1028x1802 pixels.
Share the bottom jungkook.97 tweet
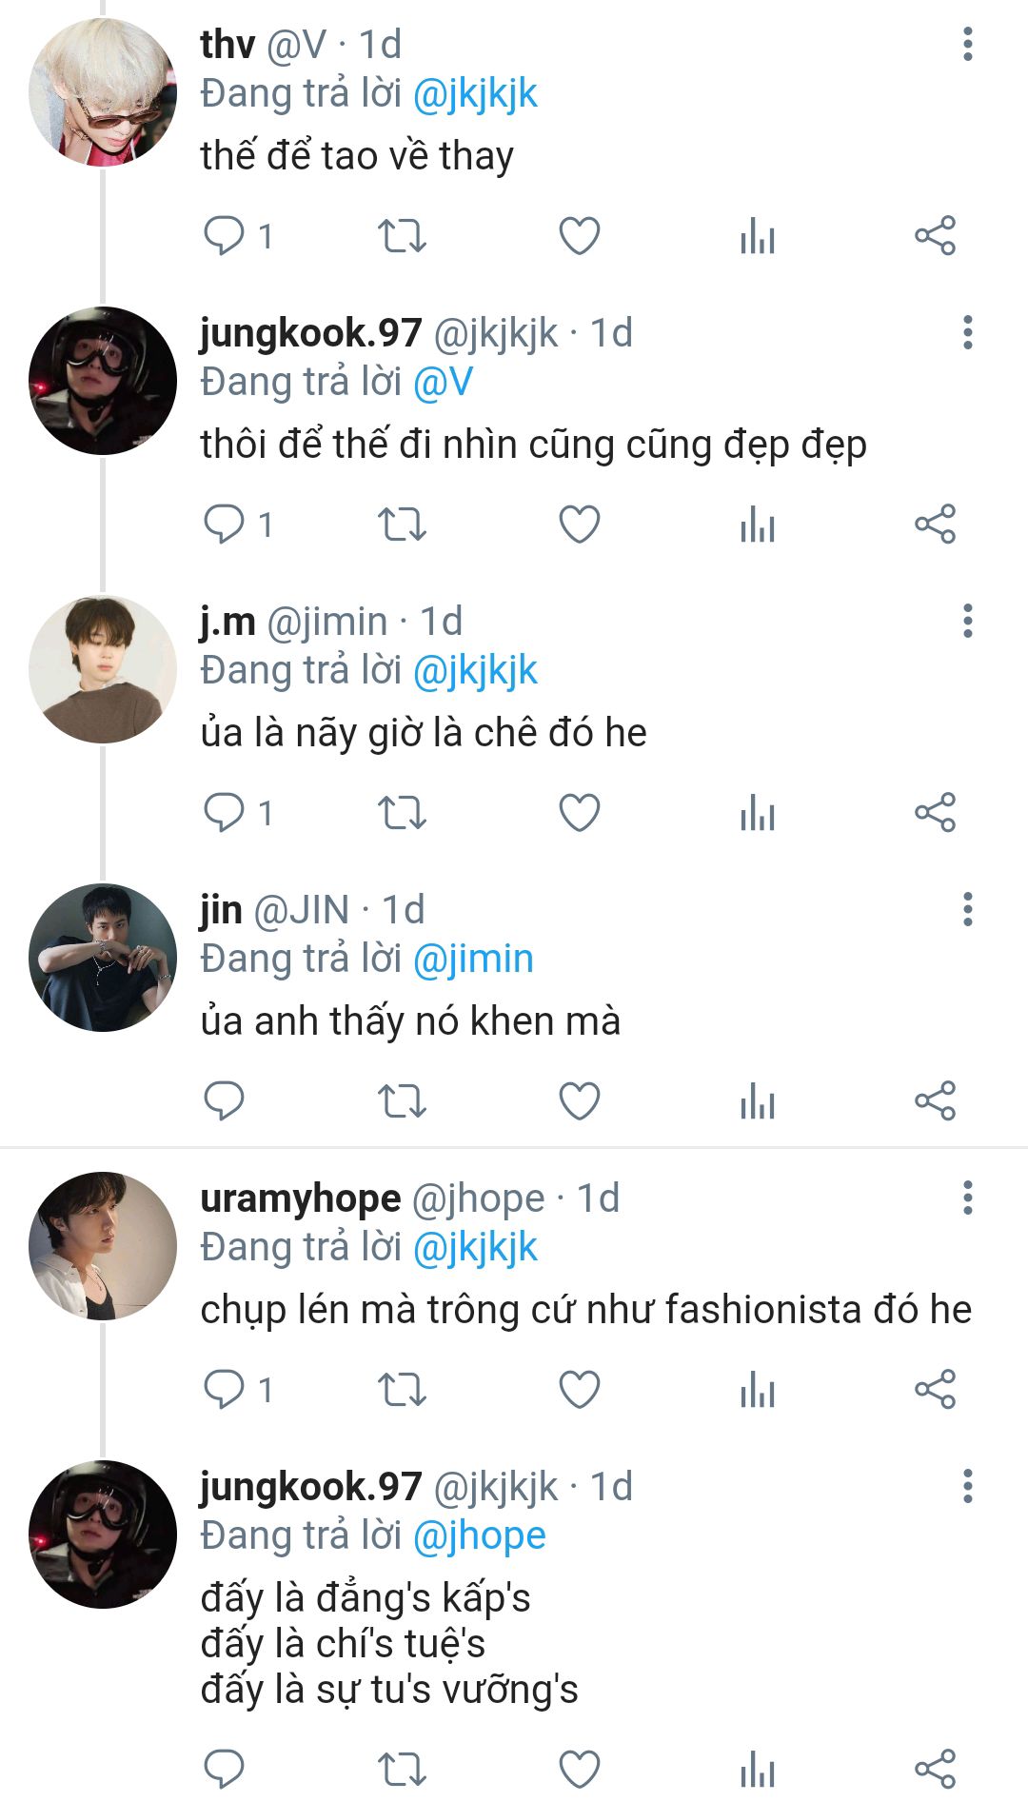[935, 1771]
